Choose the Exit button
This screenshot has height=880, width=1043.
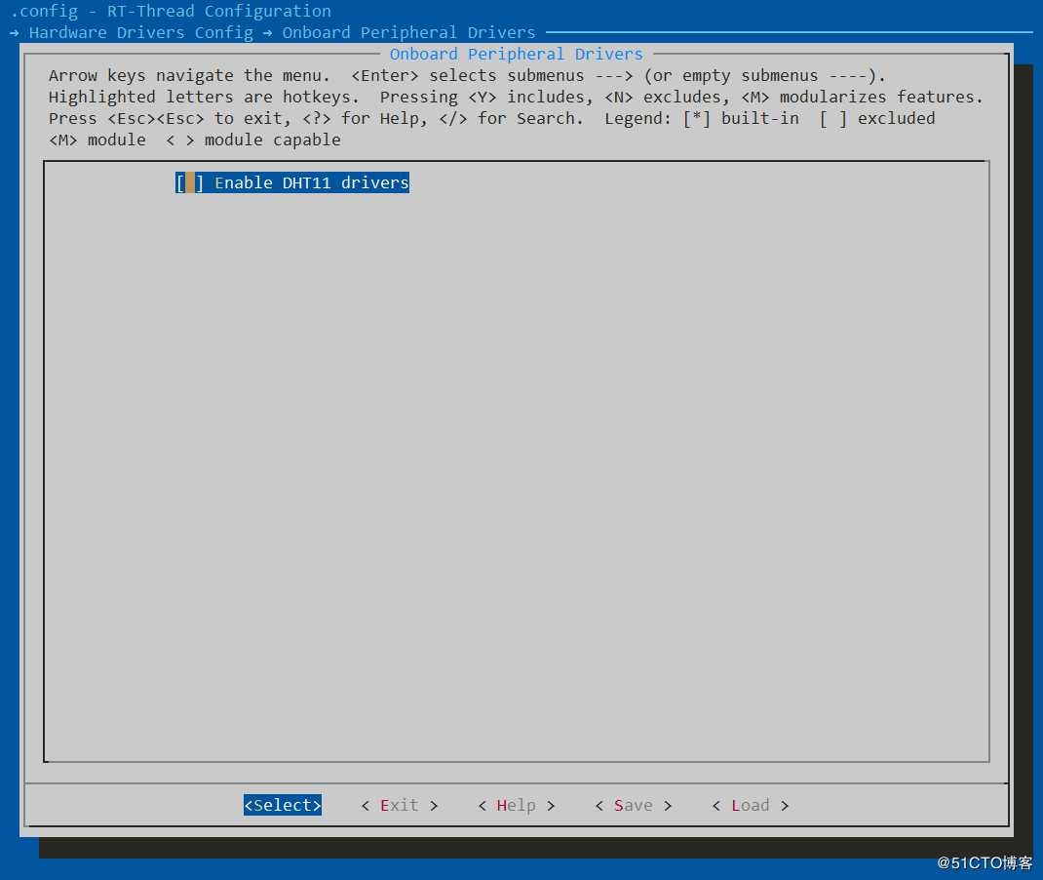point(399,805)
